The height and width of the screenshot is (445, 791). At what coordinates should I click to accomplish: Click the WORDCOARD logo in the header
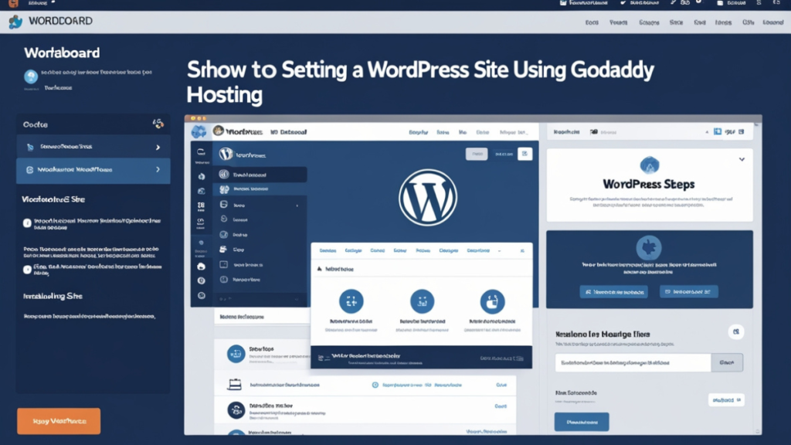[50, 21]
